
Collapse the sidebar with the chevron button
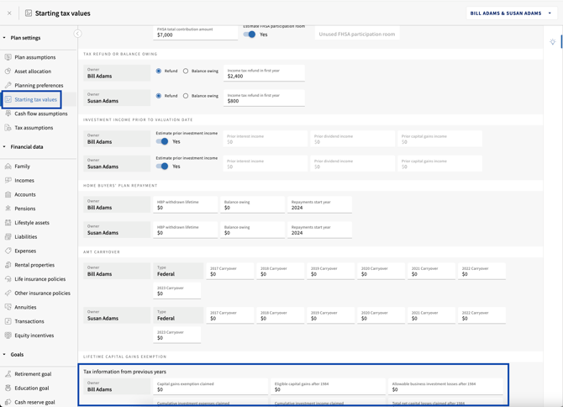point(77,34)
